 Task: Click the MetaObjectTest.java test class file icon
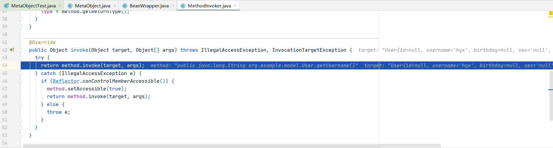point(6,6)
